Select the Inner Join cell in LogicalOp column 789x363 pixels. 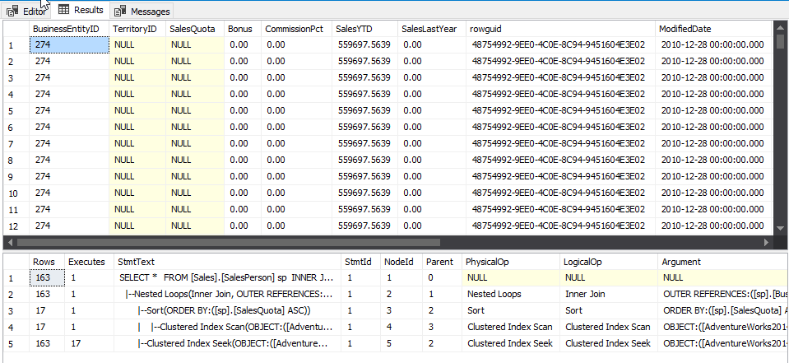pyautogui.click(x=608, y=294)
